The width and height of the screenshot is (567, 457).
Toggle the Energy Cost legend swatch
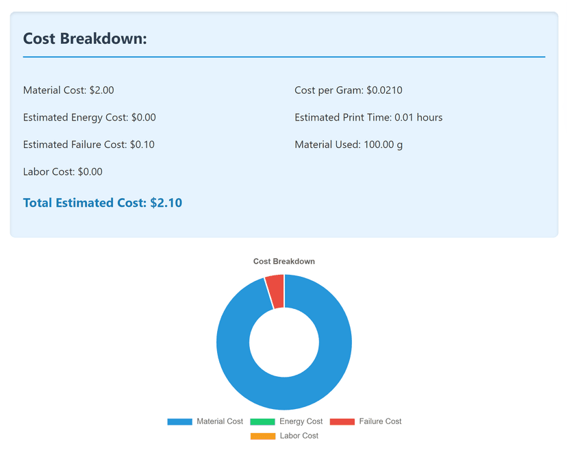262,421
